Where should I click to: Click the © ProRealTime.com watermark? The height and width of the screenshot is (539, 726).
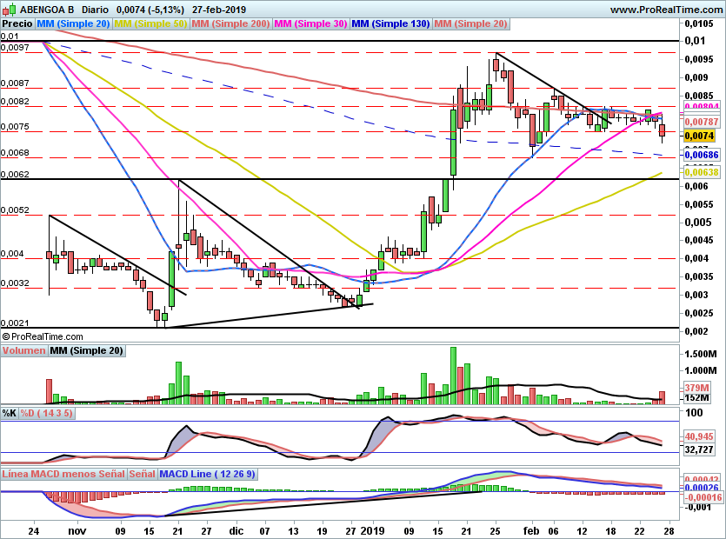click(x=43, y=336)
